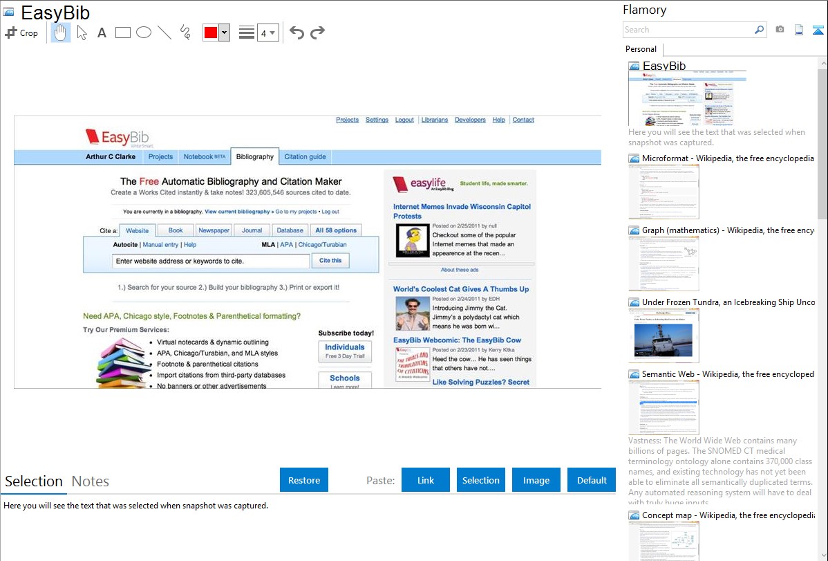
Task: Click the 'Graph (mathematics) - Wikipedia' title
Action: (x=728, y=230)
